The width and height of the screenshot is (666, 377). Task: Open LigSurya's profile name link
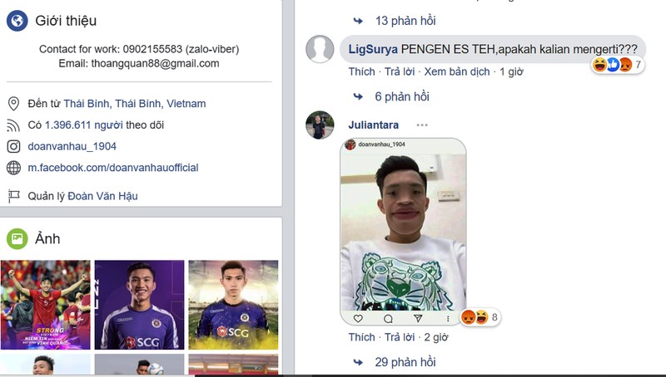[373, 49]
